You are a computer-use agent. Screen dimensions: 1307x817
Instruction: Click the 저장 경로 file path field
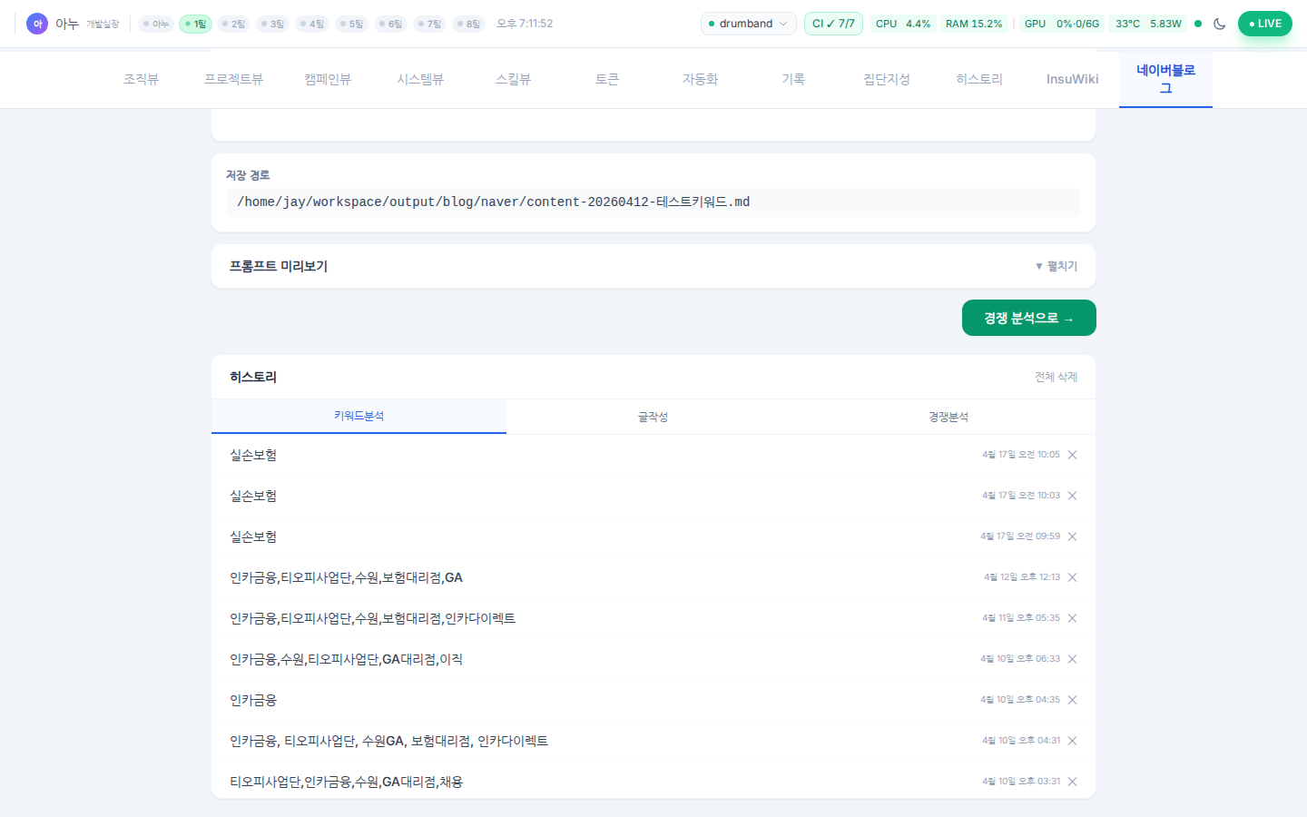point(653,202)
